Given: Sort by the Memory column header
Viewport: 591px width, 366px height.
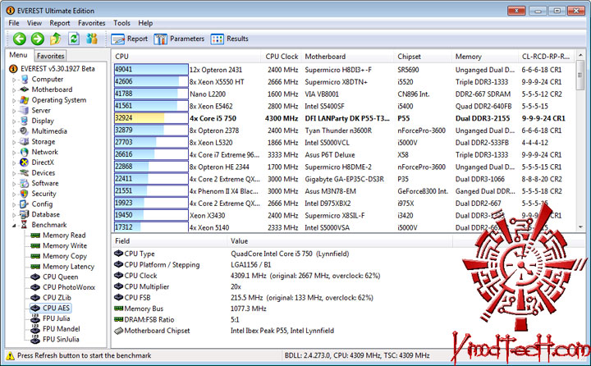Looking at the screenshot, I should [485, 57].
